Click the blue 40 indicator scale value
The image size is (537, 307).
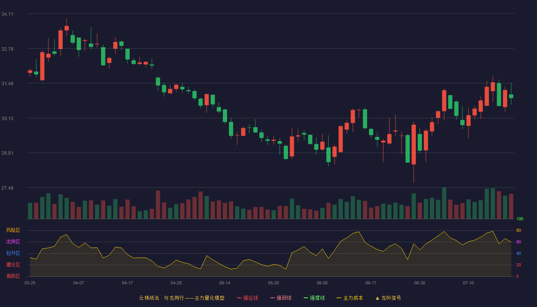[x=519, y=253]
